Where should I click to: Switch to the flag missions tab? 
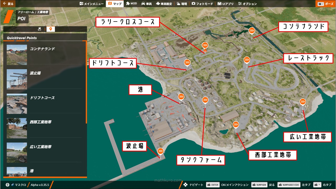[x=40, y=29]
